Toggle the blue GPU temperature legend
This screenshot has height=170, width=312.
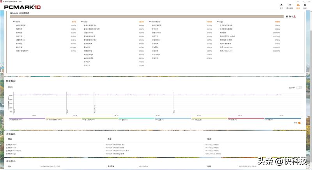coord(173,119)
